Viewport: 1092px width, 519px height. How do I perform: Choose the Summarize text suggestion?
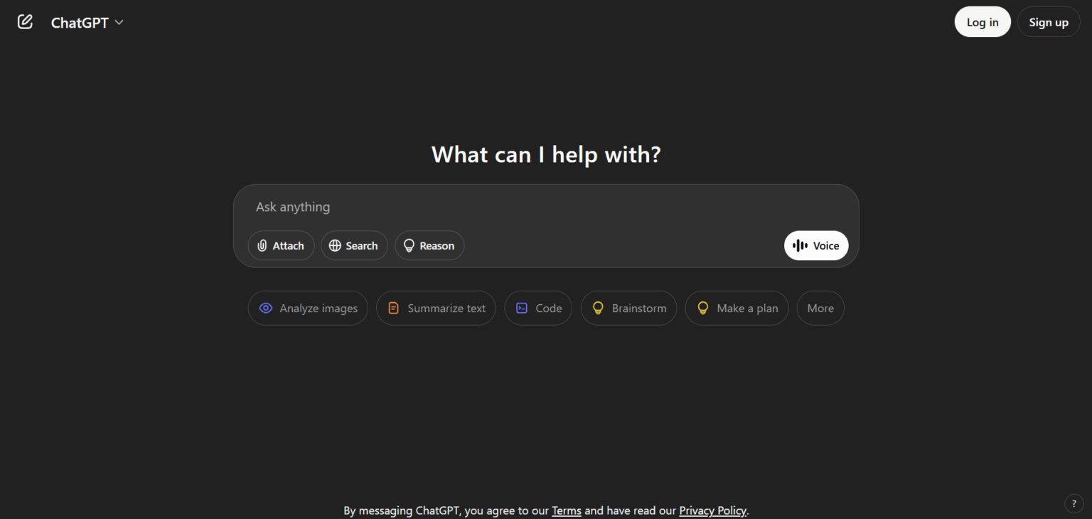(x=436, y=309)
